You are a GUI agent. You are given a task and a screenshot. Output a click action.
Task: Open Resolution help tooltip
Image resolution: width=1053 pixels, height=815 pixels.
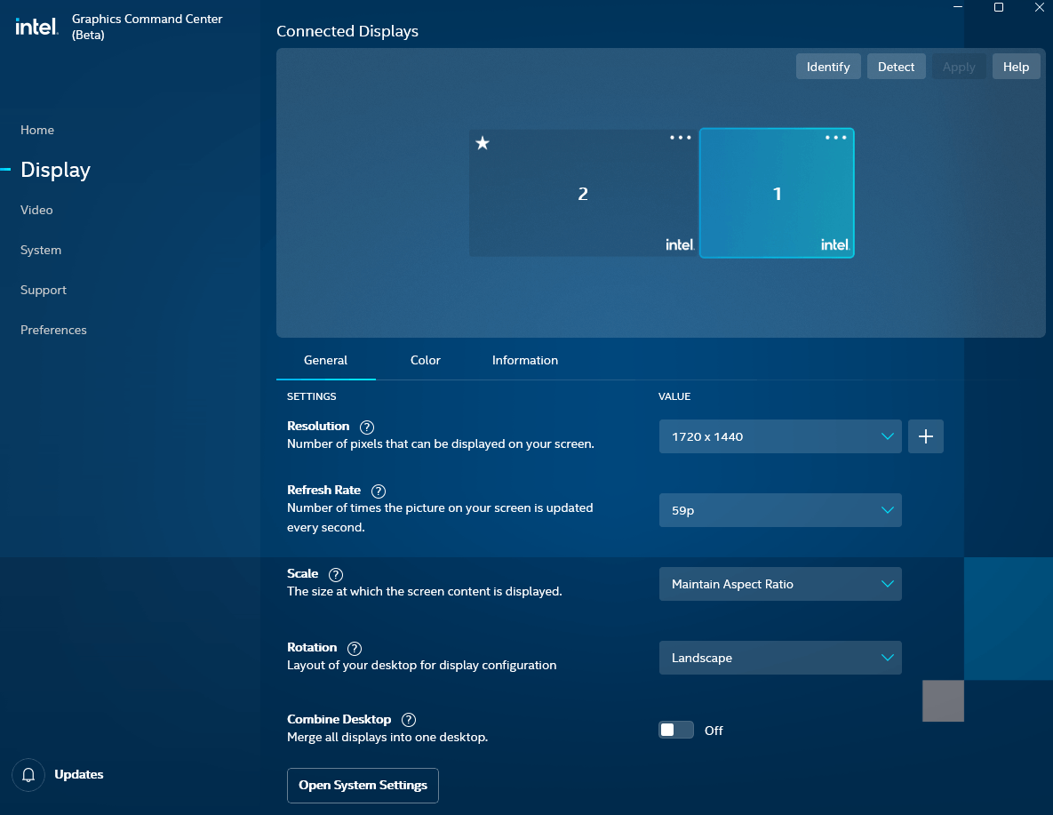[366, 427]
